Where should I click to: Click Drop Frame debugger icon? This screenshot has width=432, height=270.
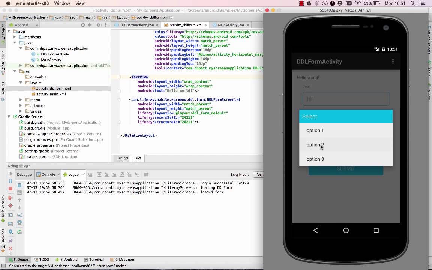129,175
